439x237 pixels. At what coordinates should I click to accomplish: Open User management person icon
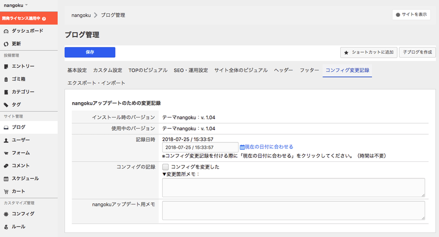[6, 140]
